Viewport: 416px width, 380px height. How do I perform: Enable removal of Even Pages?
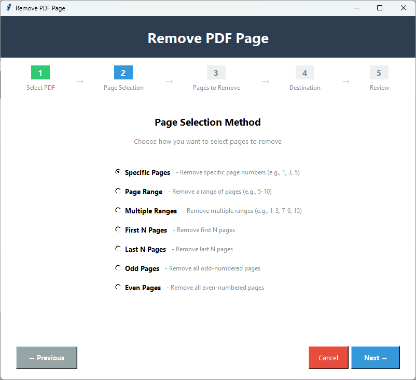[118, 287]
